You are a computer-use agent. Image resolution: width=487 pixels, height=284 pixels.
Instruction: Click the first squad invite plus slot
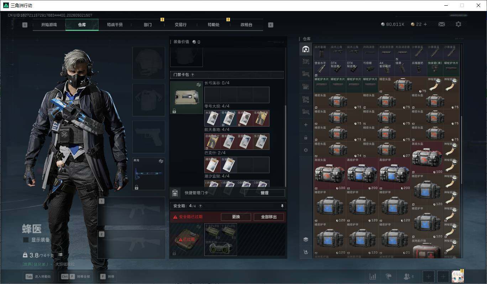point(429,276)
